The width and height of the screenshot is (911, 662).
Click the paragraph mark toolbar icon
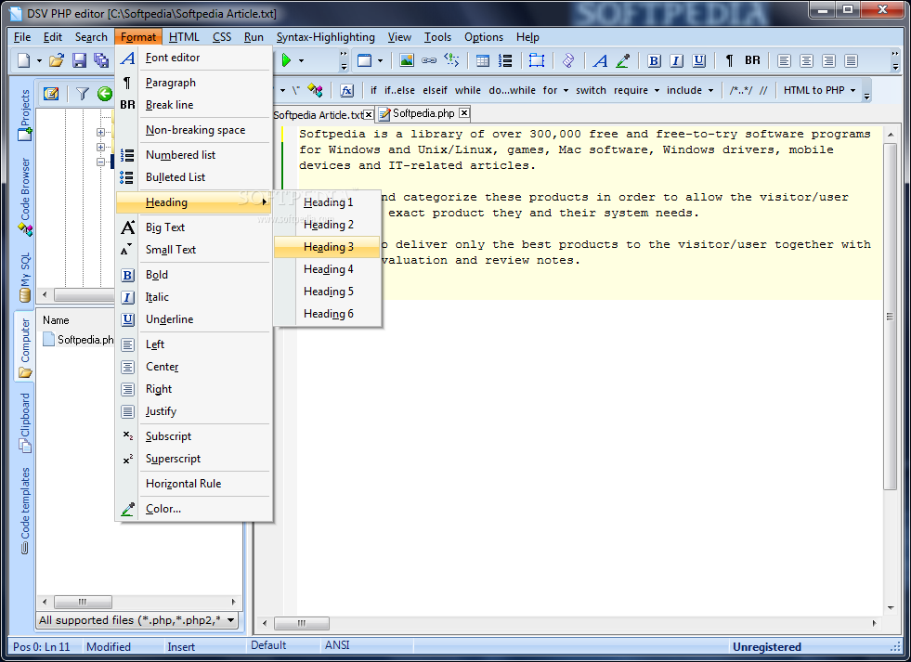point(730,60)
